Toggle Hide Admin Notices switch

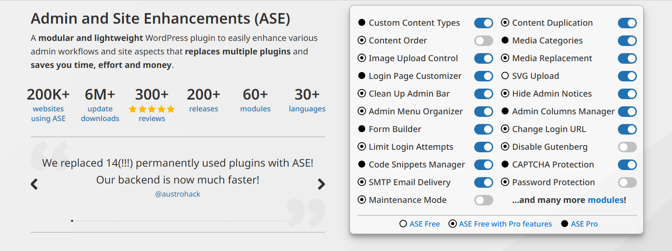tap(627, 94)
